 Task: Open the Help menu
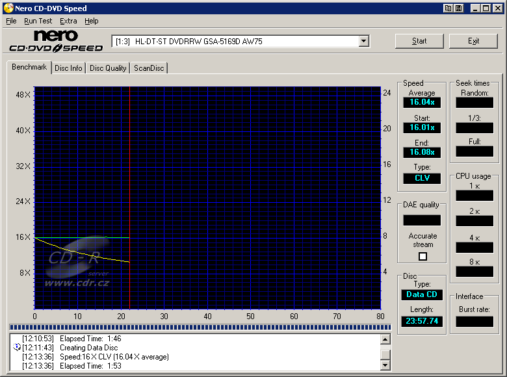(92, 21)
